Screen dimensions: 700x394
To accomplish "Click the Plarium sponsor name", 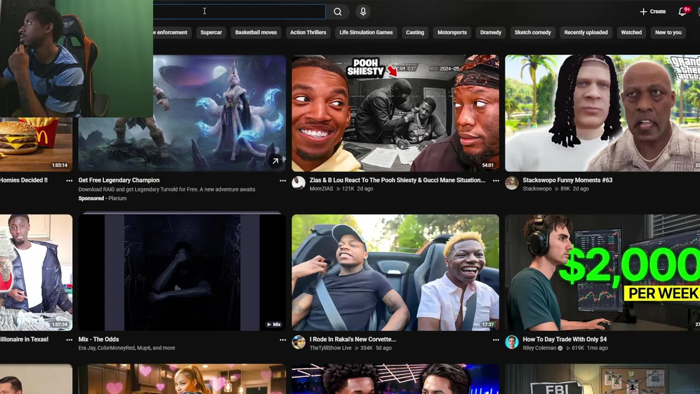I will (117, 199).
